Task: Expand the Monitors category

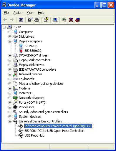Action: coord(10,93)
